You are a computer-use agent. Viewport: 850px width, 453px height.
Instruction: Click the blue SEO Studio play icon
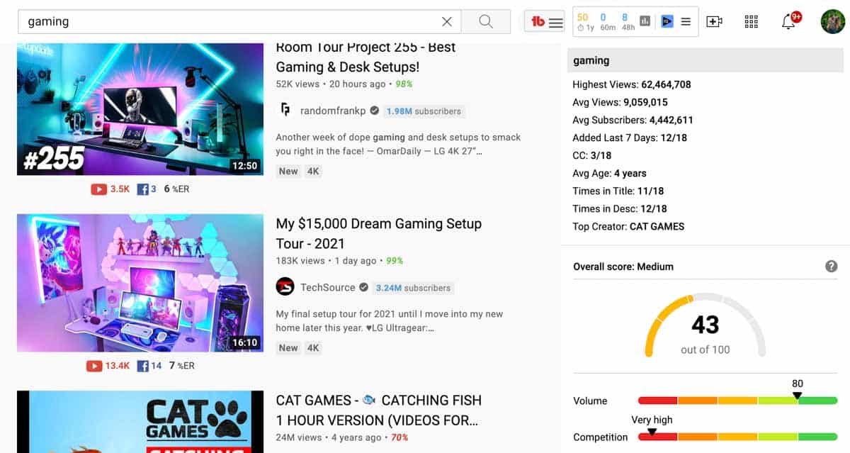[x=667, y=21]
